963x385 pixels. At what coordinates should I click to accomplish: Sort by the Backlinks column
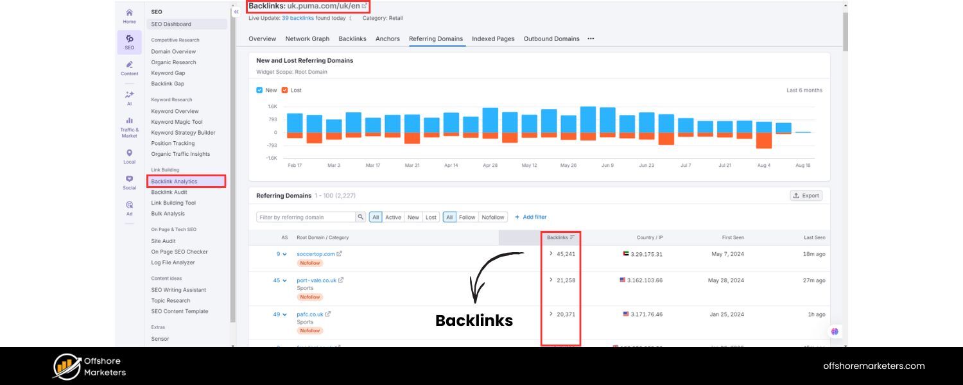562,237
